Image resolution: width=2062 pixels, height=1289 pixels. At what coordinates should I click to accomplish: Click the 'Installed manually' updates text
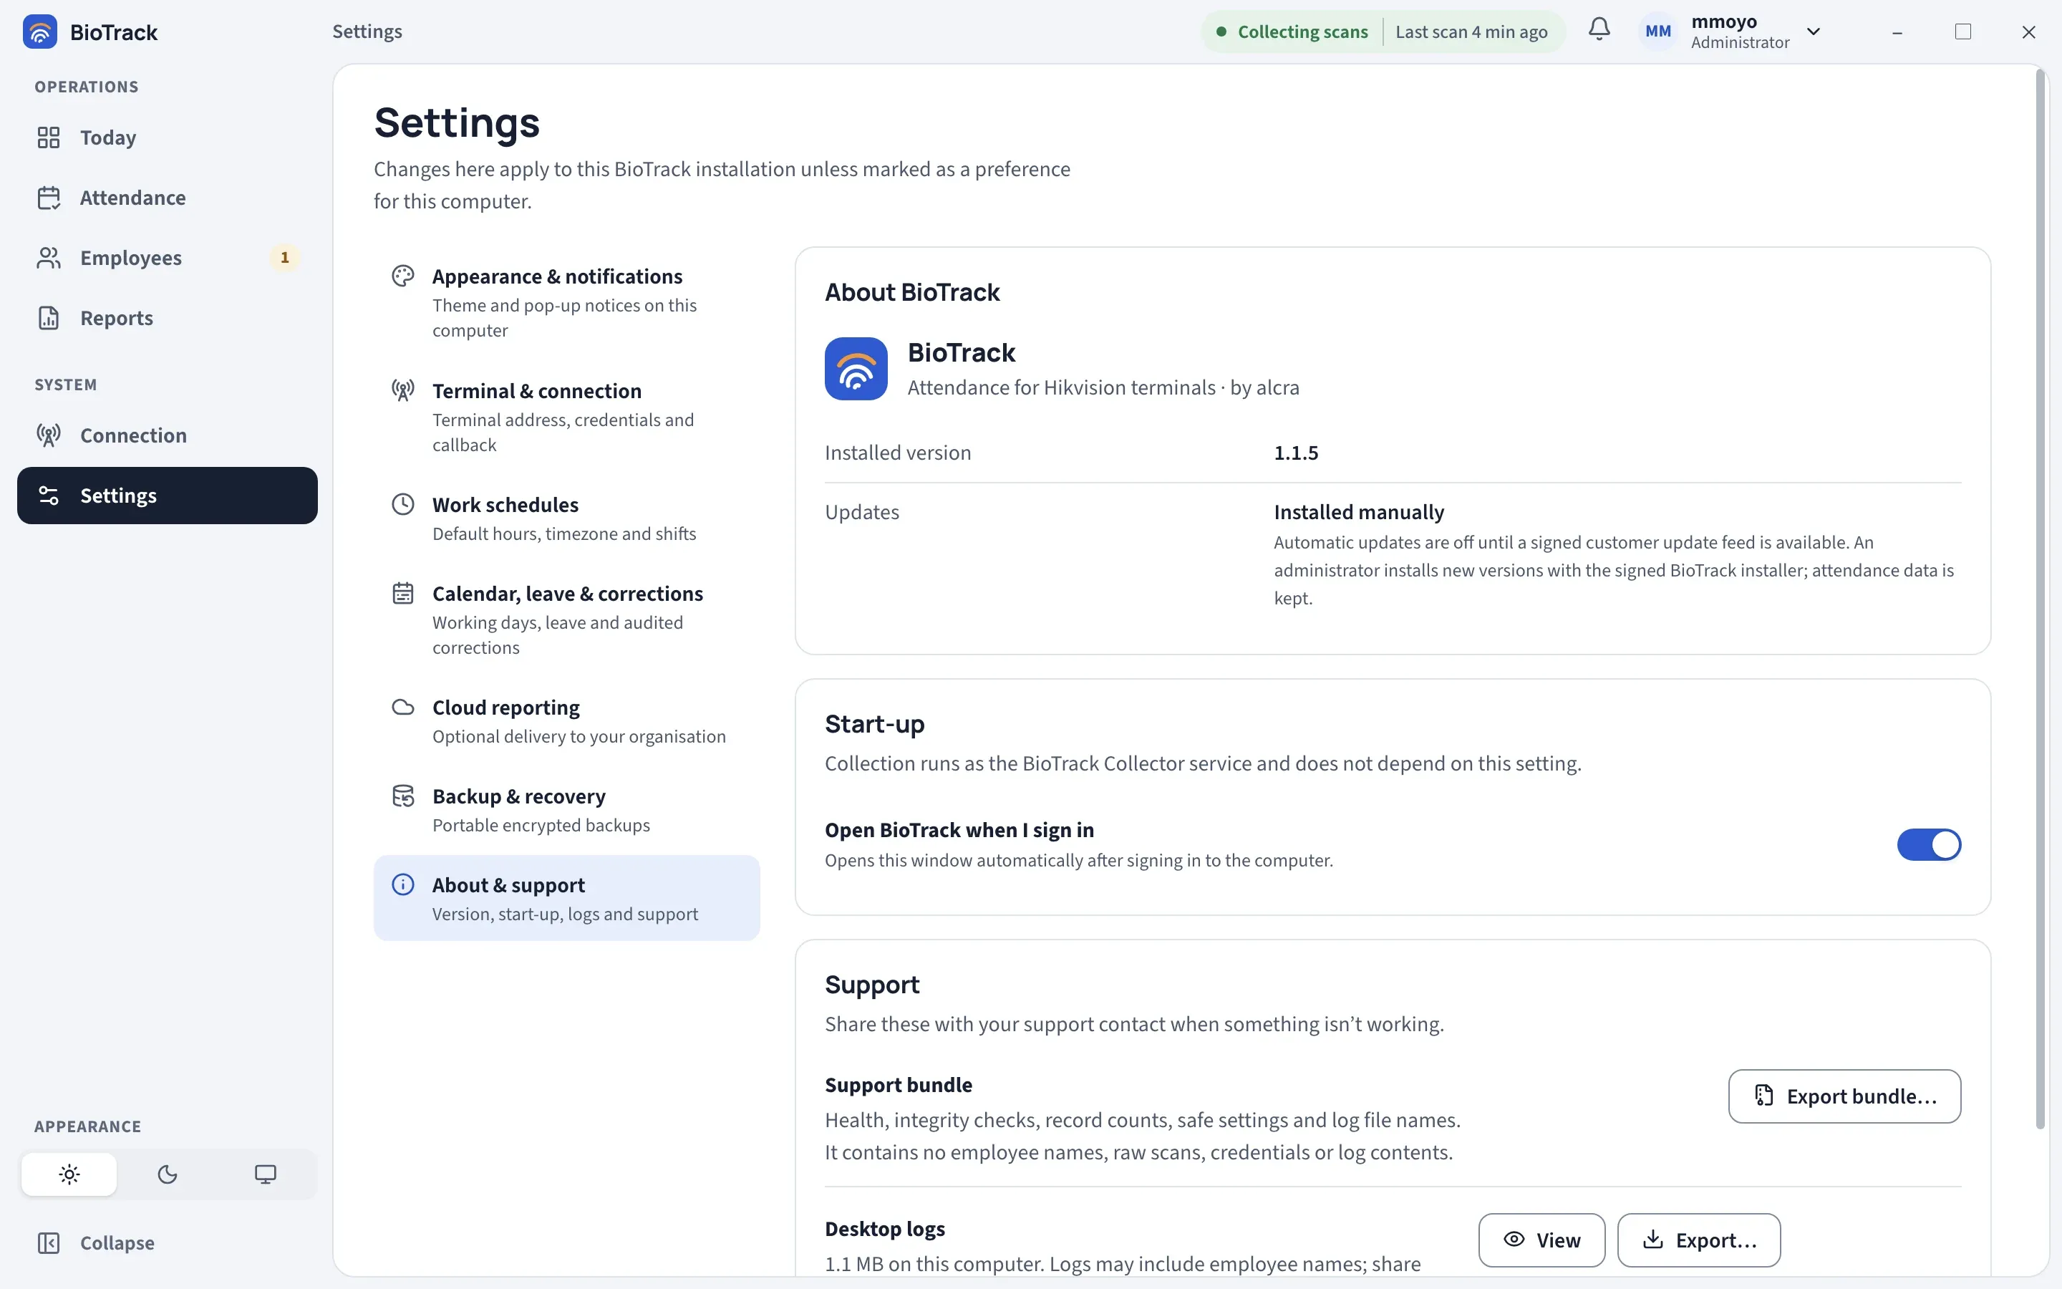pyautogui.click(x=1359, y=512)
